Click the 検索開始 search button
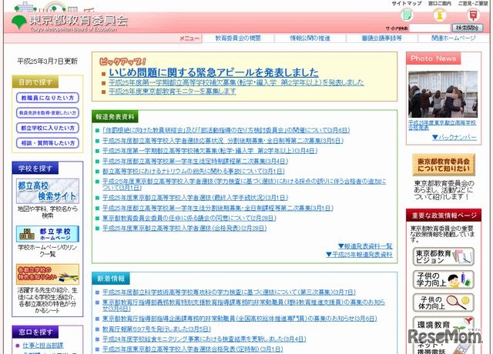The width and height of the screenshot is (493, 354). coord(468,28)
